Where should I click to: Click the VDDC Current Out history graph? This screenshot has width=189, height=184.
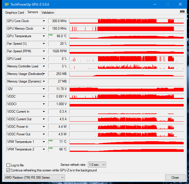(127, 119)
